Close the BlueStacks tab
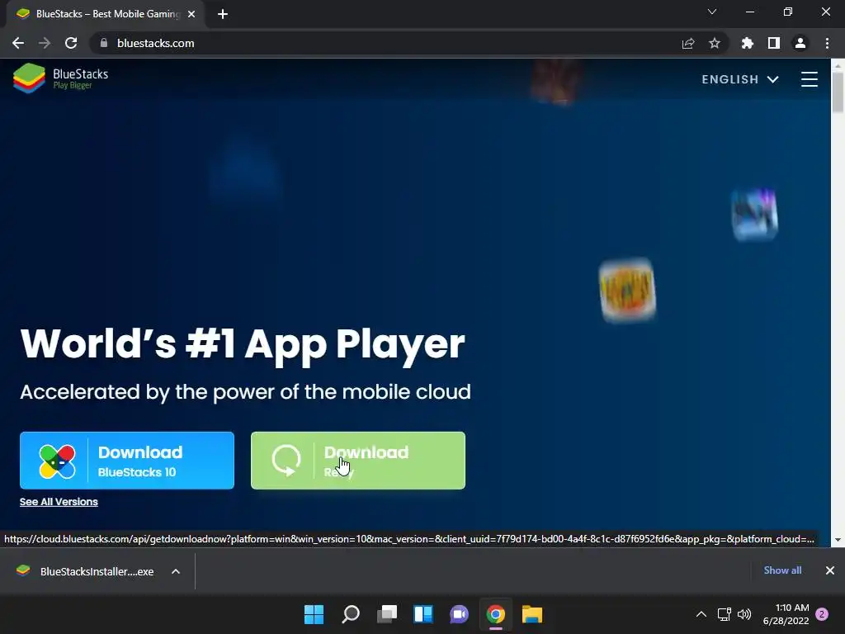Image resolution: width=845 pixels, height=634 pixels. (x=191, y=14)
